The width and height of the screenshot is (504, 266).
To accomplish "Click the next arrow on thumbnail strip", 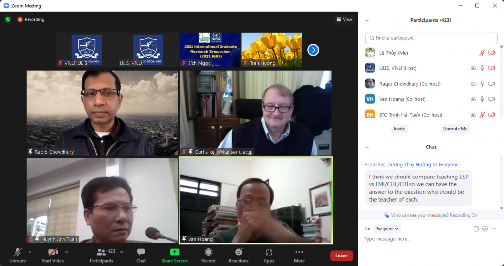I will pyautogui.click(x=313, y=50).
